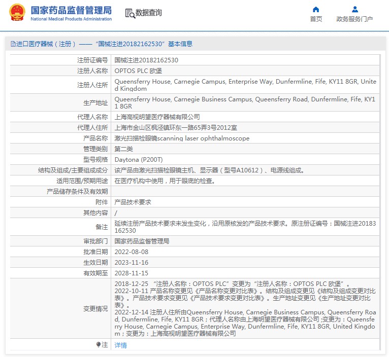
Task: Click the 代理人名称 row label
Action: pos(92,117)
